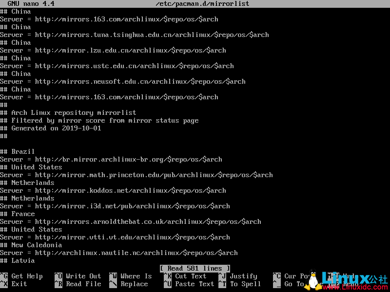Click the mirrors.ustc.edu.cn server line

tap(117, 66)
